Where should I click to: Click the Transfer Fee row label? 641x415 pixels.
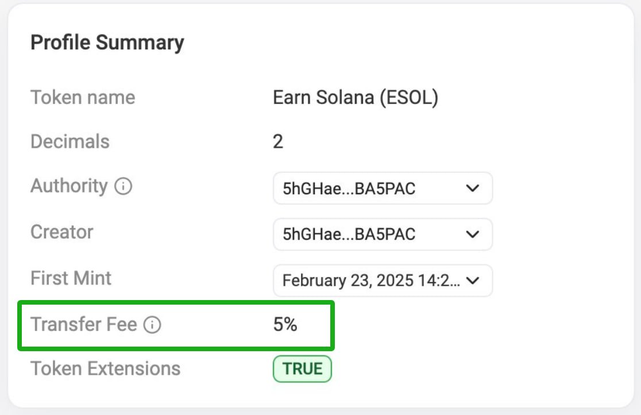[84, 324]
